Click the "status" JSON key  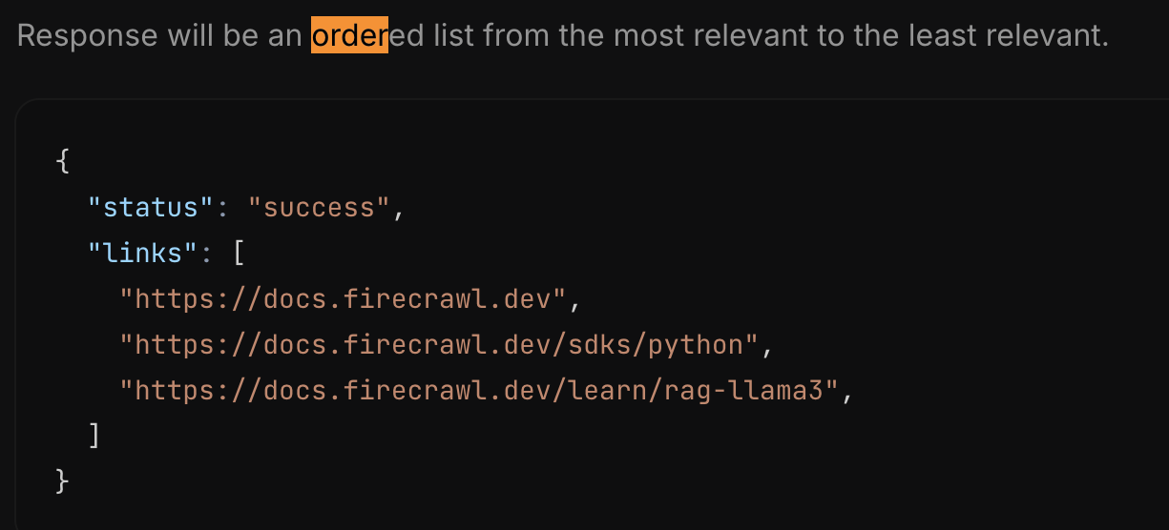[x=153, y=207]
